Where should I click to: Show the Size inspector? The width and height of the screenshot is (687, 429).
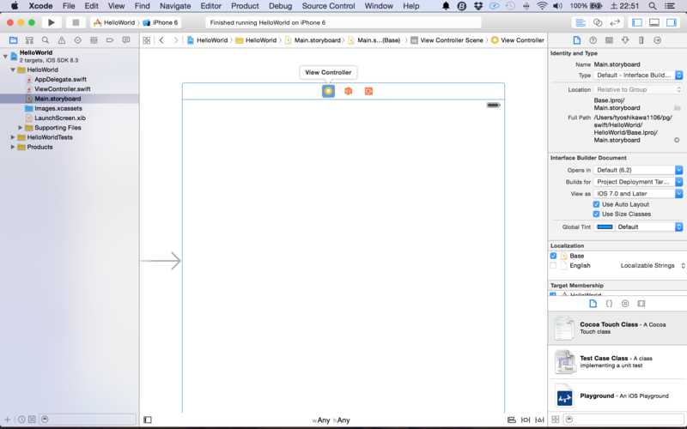641,40
